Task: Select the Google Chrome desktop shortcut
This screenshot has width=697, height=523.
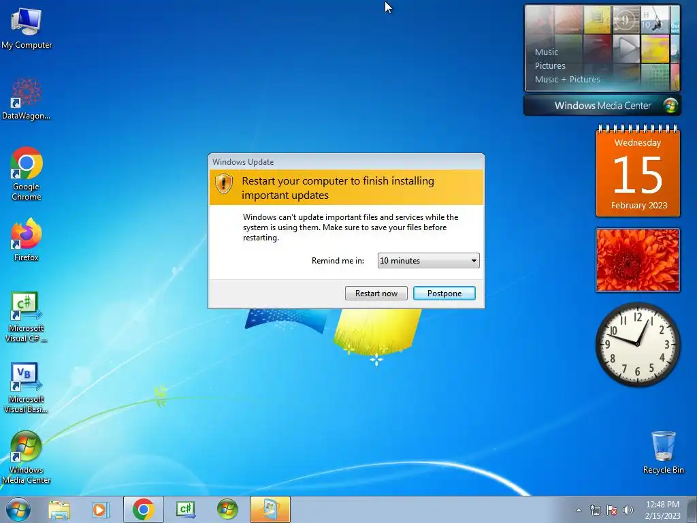Action: point(27,174)
